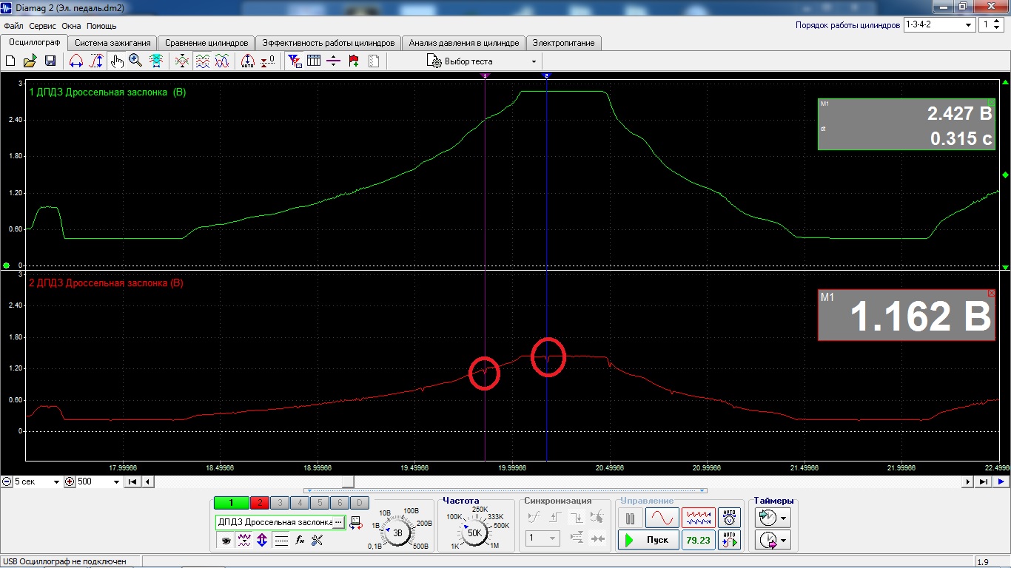Open sensor selection ellipsis button beside ДПДЗ field
The height and width of the screenshot is (568, 1011).
tap(339, 522)
